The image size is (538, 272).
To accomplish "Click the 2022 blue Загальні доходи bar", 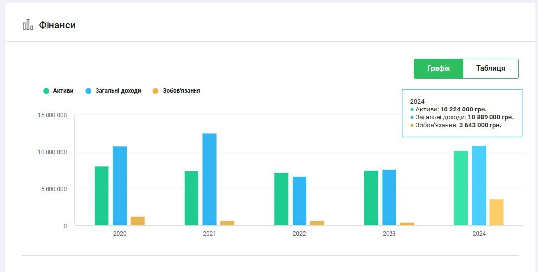I will 299,201.
